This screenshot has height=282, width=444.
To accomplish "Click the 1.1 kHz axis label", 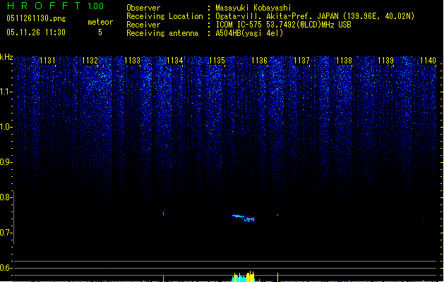I will pos(6,92).
